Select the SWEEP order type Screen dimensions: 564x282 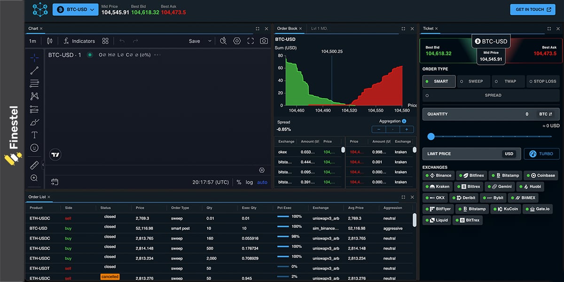pyautogui.click(x=473, y=81)
